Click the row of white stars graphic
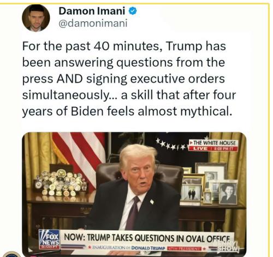 pyautogui.click(x=172, y=144)
